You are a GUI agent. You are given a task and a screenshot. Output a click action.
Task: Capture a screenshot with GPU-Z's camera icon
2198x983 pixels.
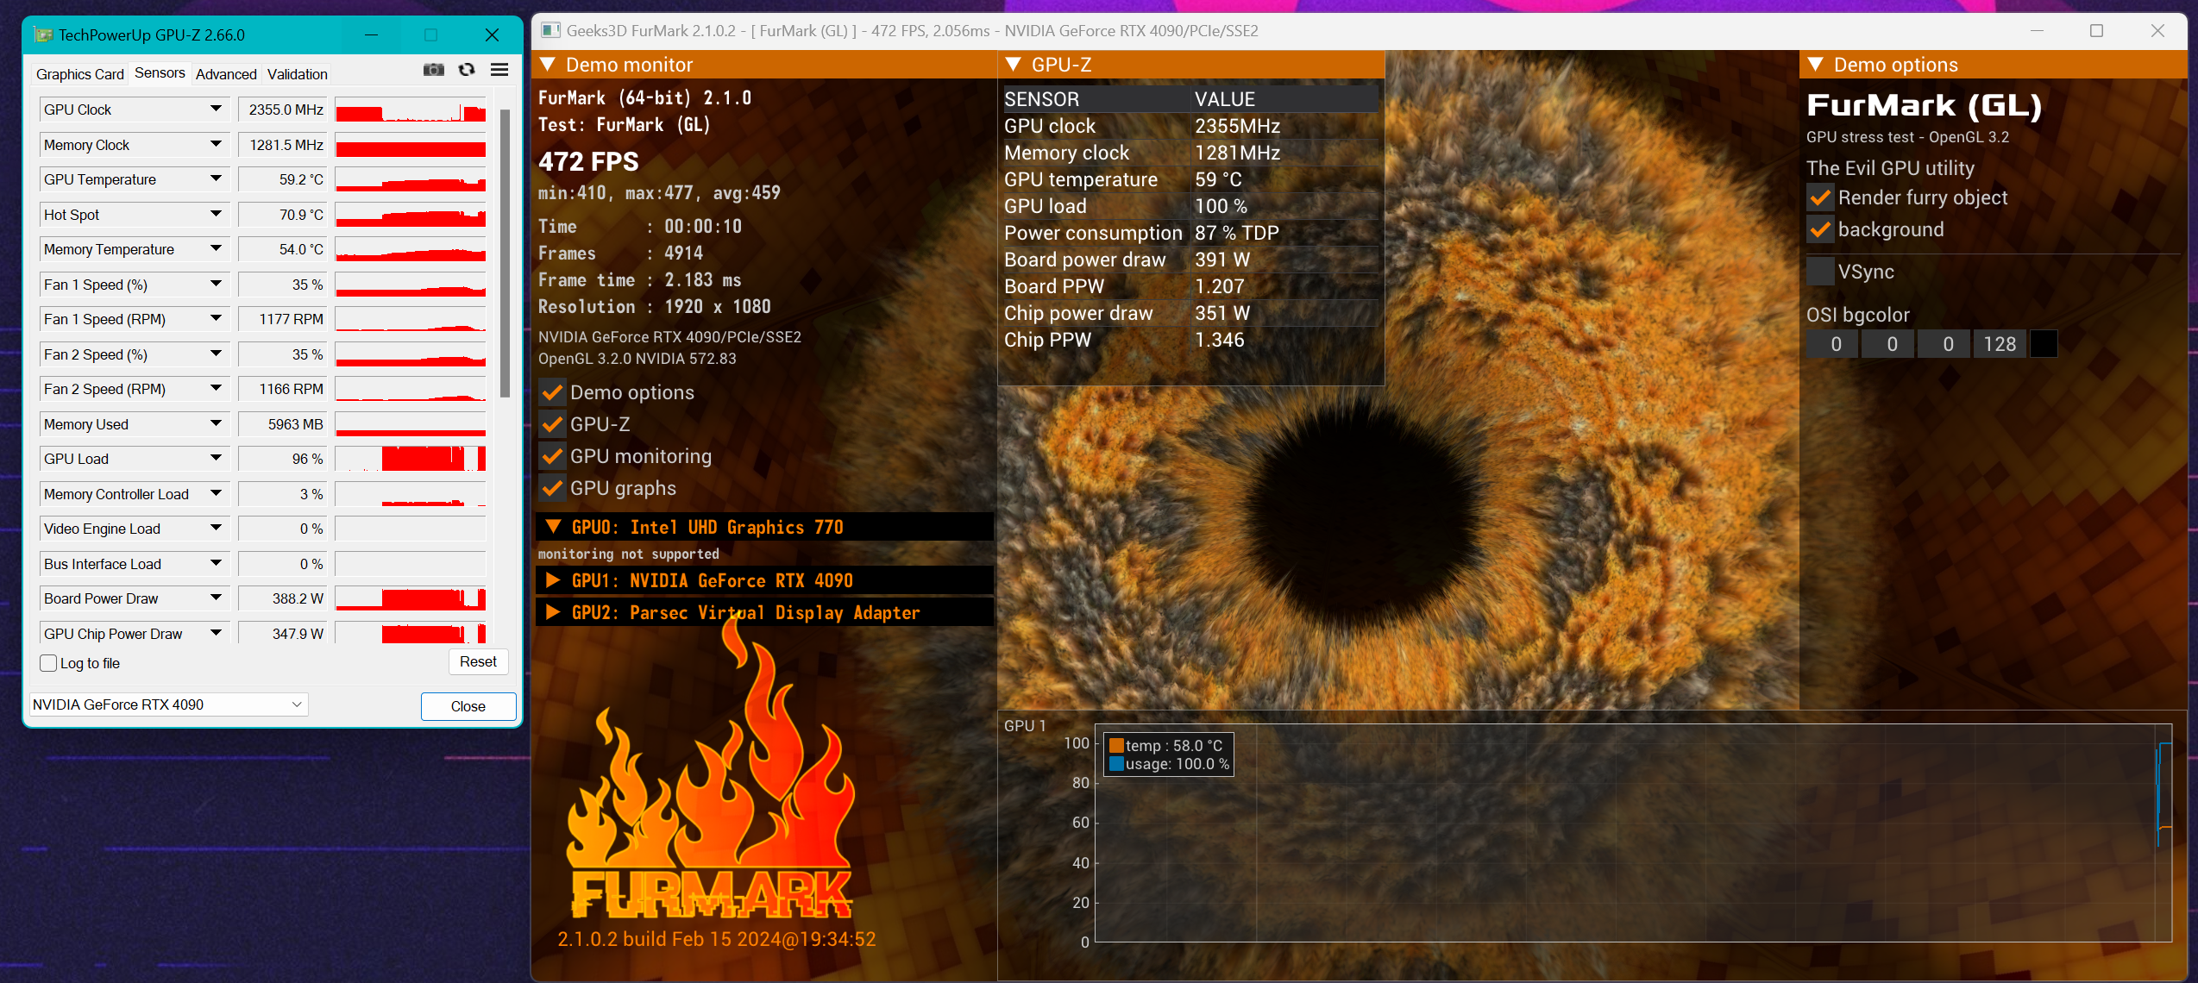point(434,70)
